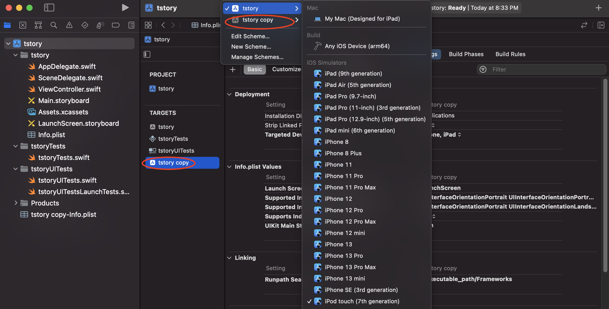Open the Source Control navigator icon
Viewport: 609px width, 309px height.
(23, 25)
